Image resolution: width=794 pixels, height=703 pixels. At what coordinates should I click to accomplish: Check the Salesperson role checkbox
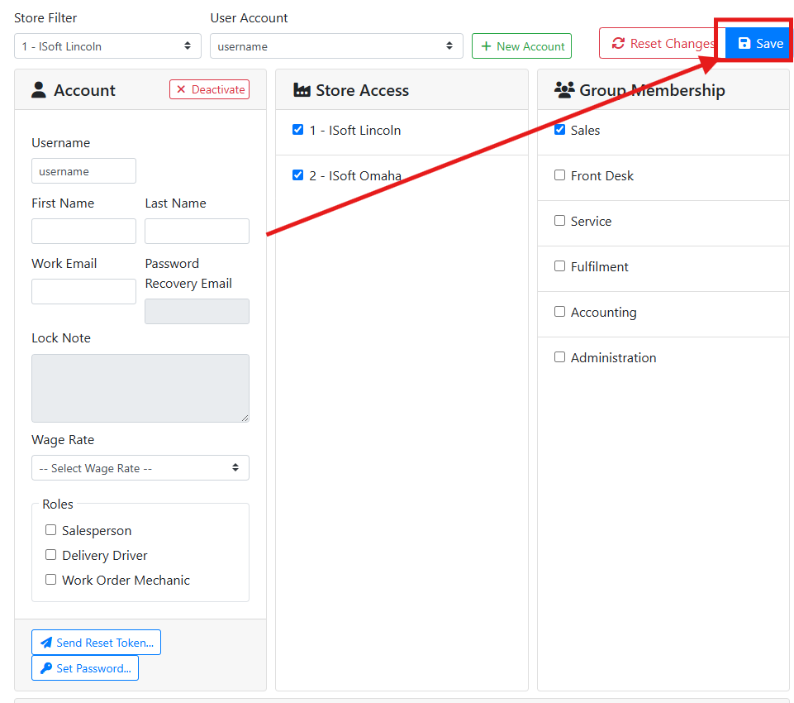coord(51,530)
